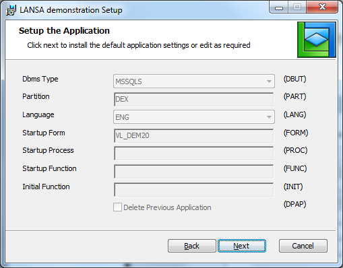Screen dimensions: 343x268
Task: Click the Delete Previous Application label
Action: (167, 207)
